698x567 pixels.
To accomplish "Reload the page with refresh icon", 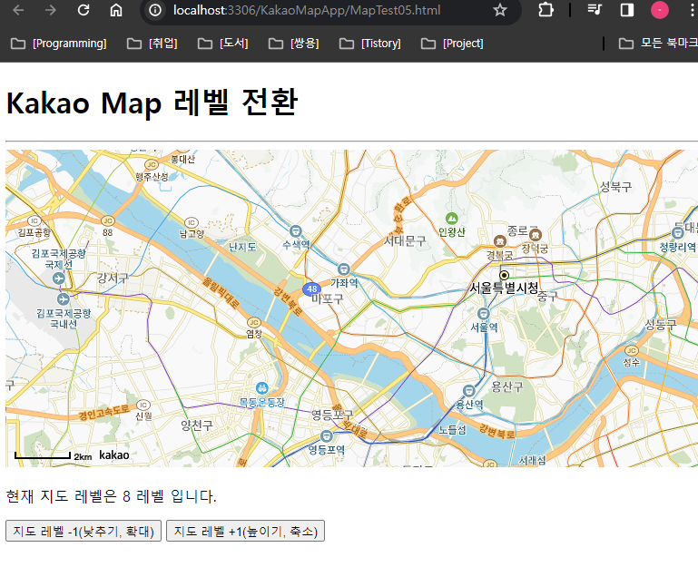I will point(84,10).
